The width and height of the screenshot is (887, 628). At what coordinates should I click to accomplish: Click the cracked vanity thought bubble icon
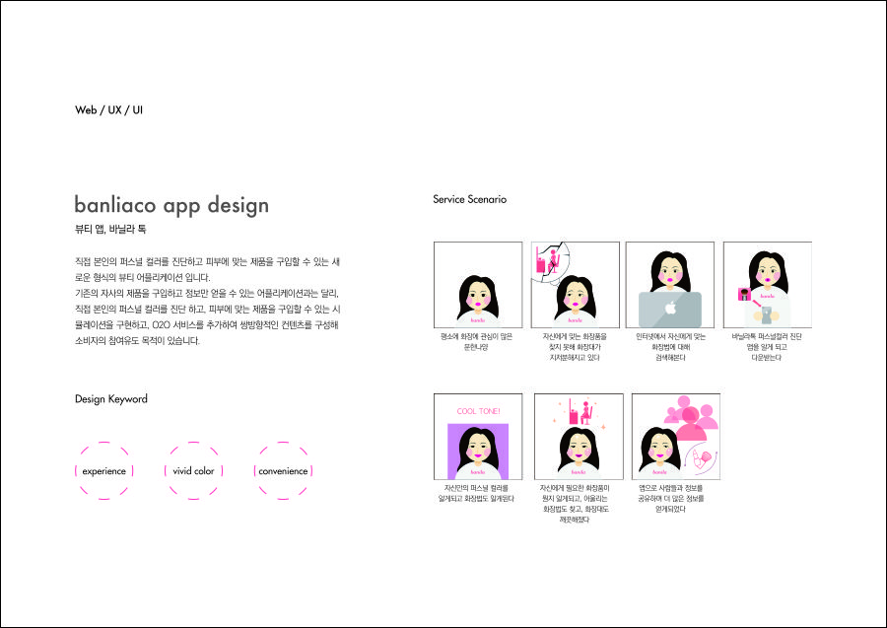(x=550, y=262)
